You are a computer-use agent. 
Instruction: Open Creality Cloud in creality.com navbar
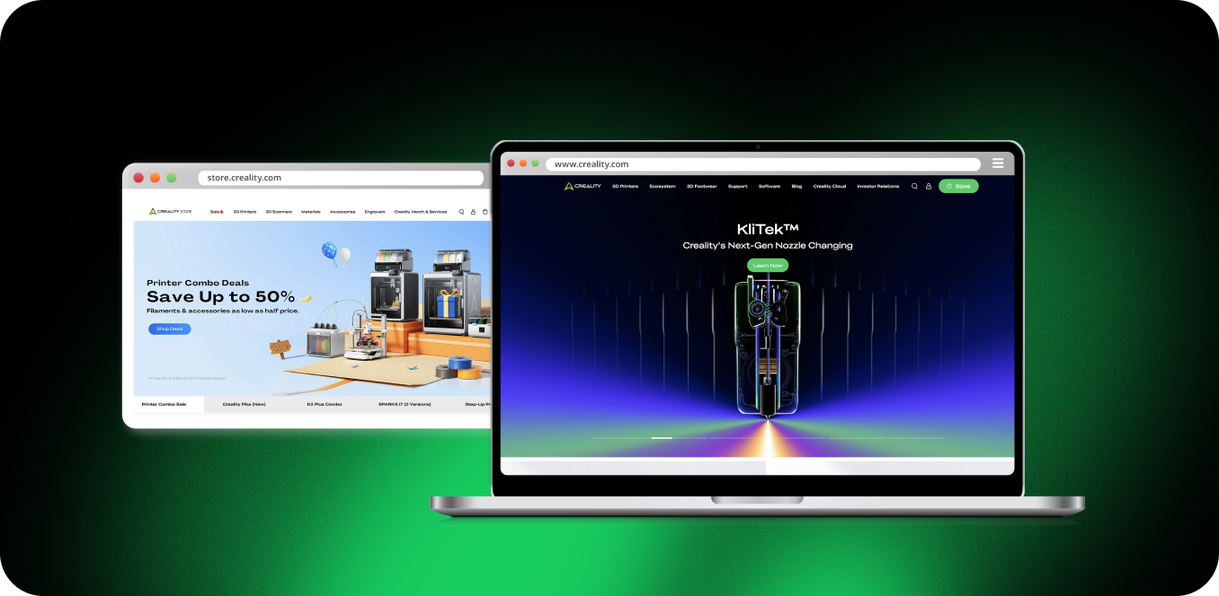pyautogui.click(x=830, y=186)
